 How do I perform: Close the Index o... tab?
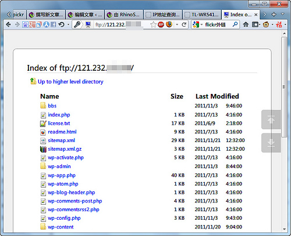tap(256, 14)
